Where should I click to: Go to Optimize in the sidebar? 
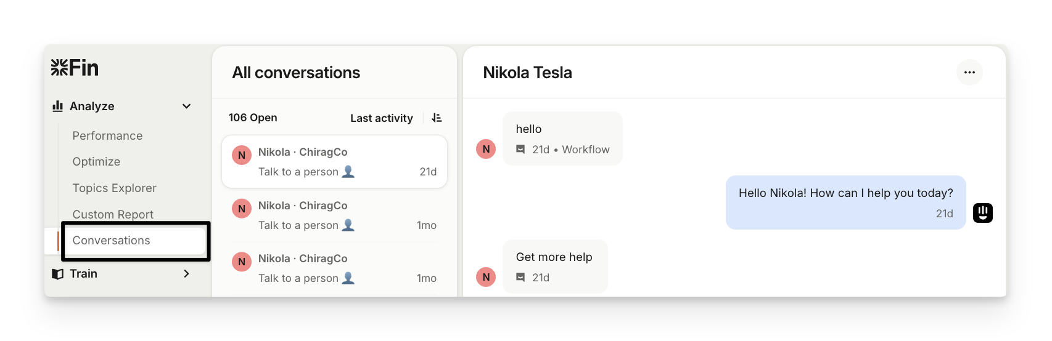click(96, 161)
